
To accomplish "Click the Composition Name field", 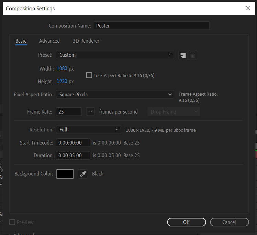I will point(152,26).
